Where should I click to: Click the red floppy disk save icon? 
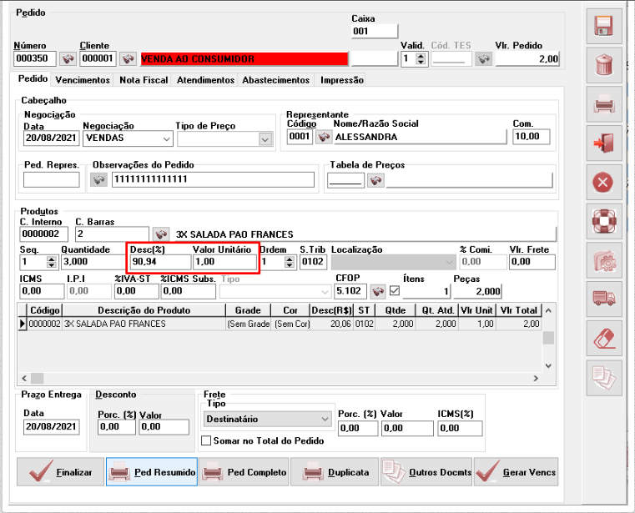604,26
